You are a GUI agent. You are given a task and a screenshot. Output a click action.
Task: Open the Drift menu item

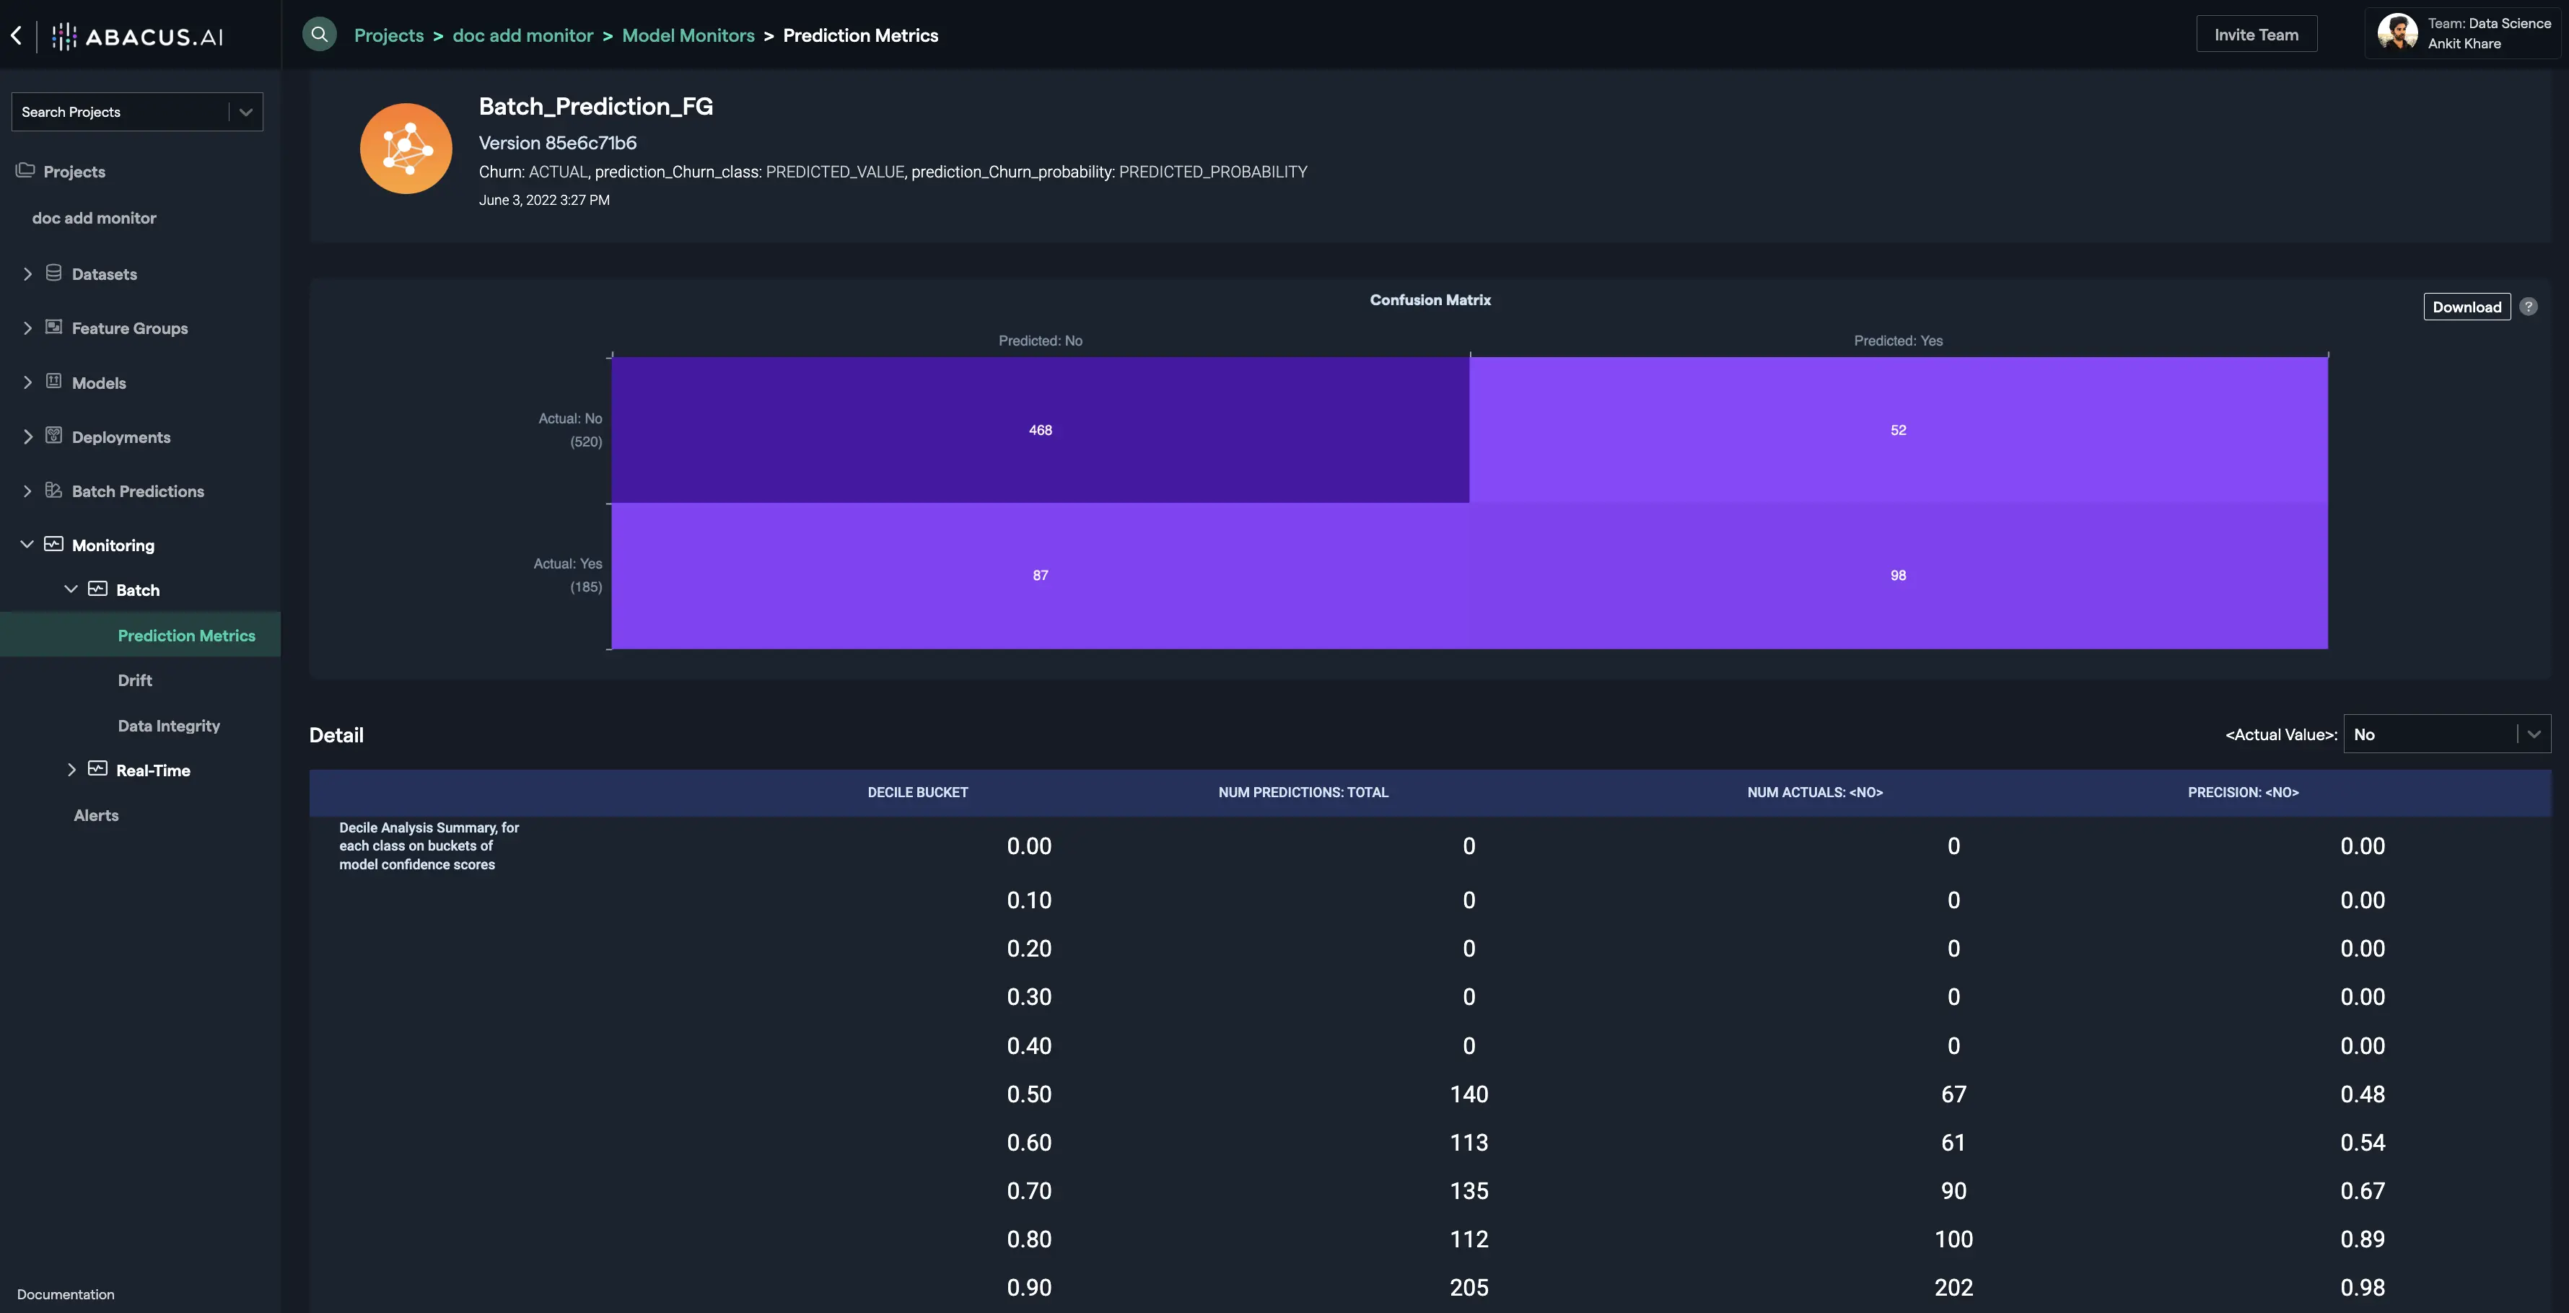tap(135, 680)
